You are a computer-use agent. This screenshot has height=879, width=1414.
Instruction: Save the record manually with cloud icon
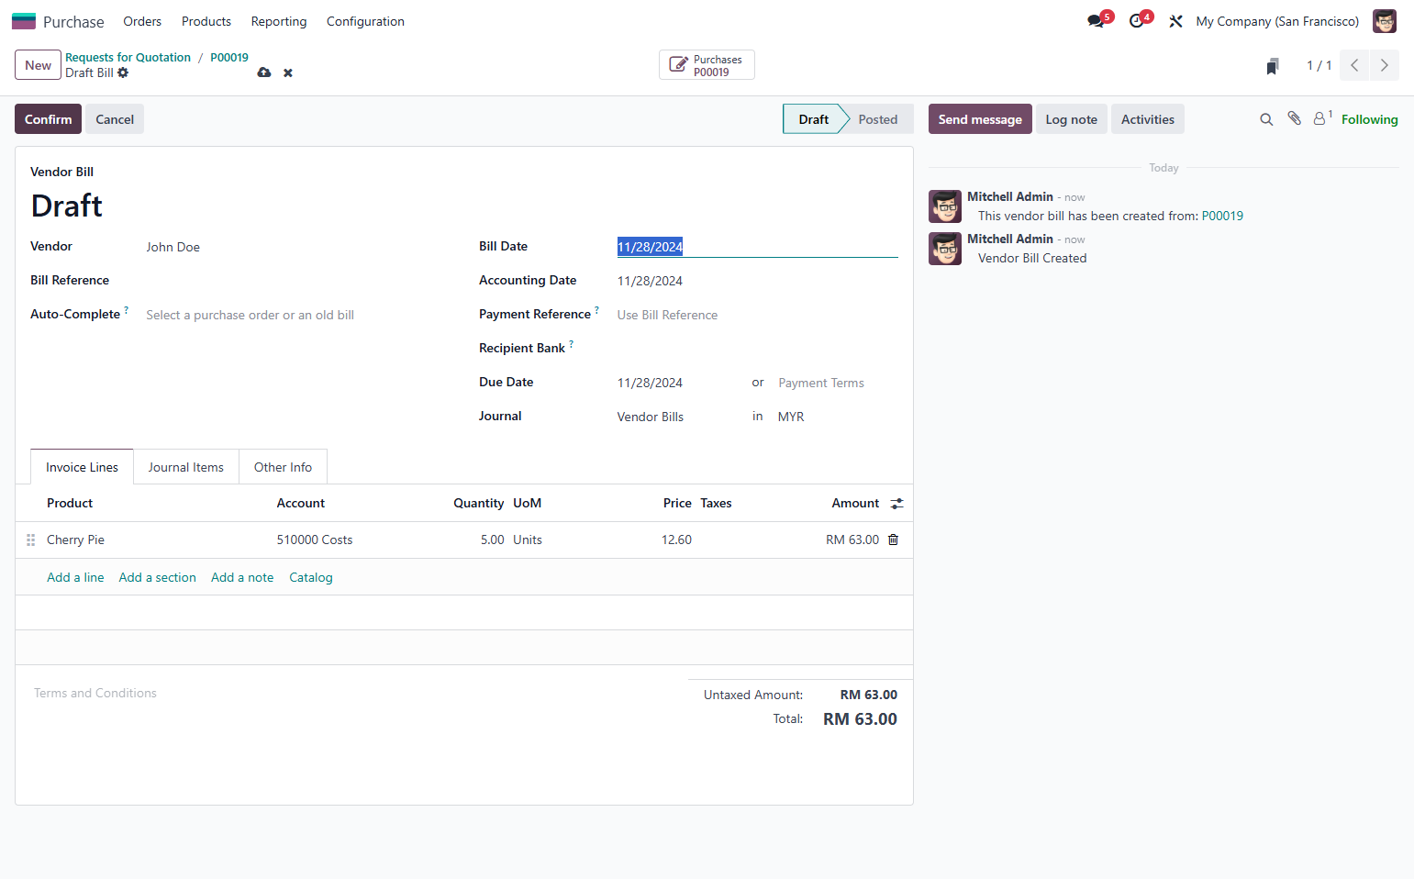coord(264,72)
